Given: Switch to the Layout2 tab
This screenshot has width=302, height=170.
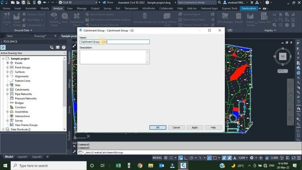Looking at the screenshot, I should click(37, 157).
